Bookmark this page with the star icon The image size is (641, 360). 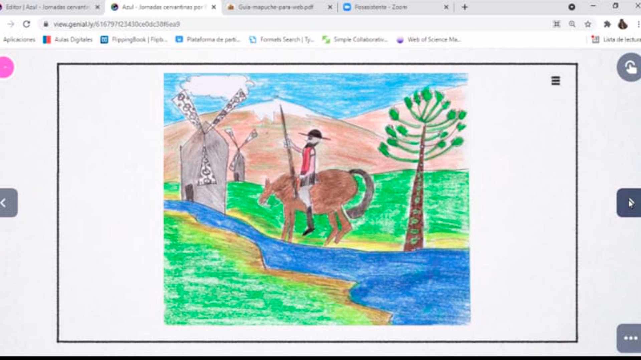(588, 24)
